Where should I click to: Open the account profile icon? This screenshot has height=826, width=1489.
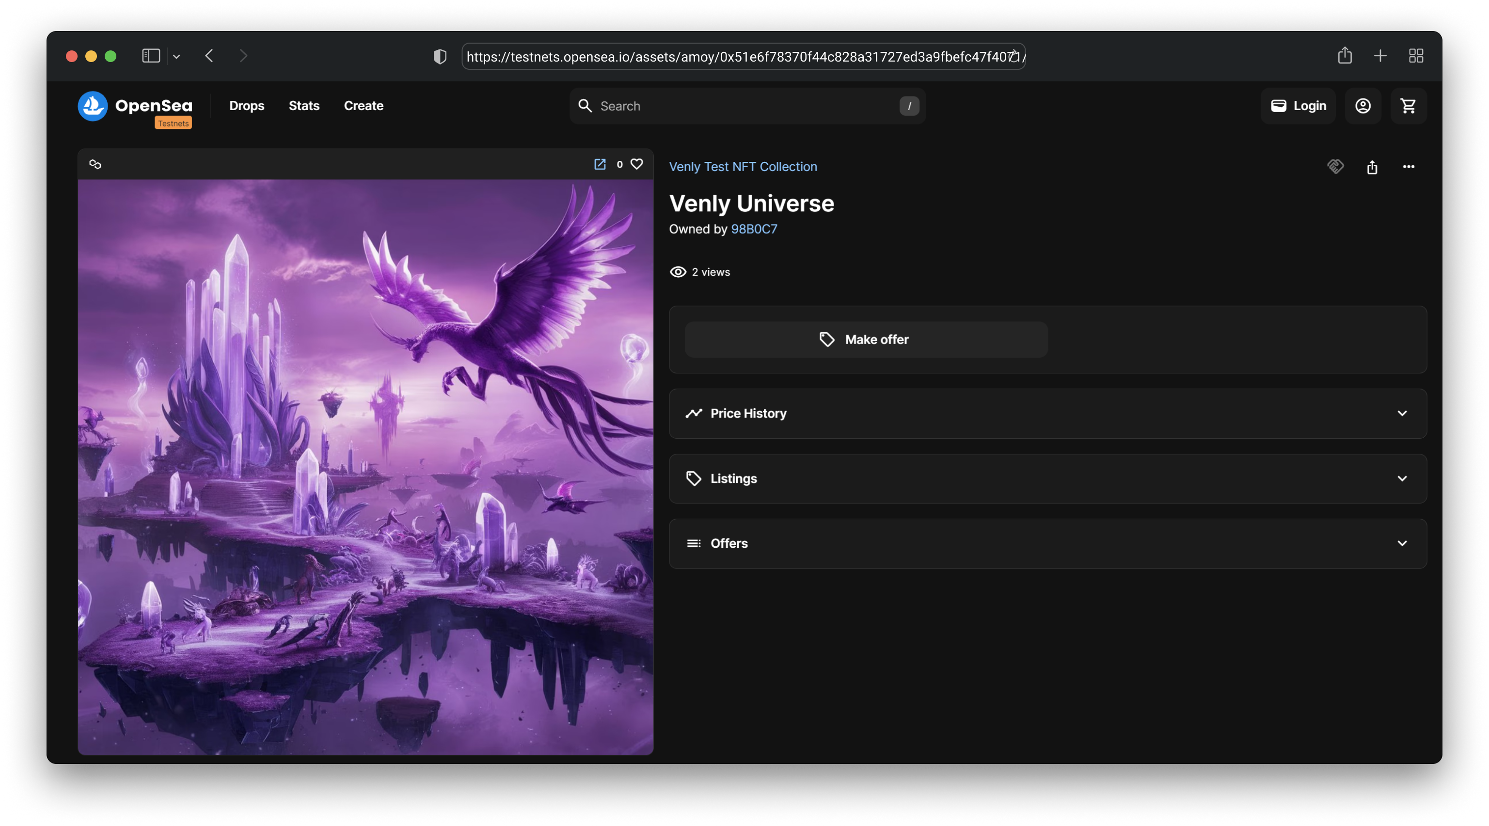click(x=1362, y=106)
